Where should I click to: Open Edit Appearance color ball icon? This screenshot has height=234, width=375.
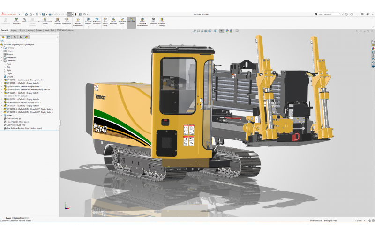click(227, 31)
